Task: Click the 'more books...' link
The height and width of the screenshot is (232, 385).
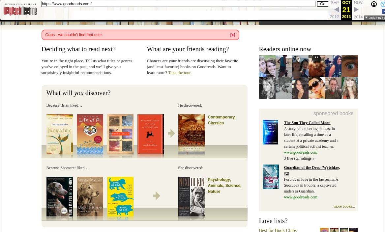Action: pos(344,206)
